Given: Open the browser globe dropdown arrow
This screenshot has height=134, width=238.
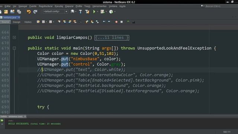Looking at the screenshot, I should click(76, 12).
